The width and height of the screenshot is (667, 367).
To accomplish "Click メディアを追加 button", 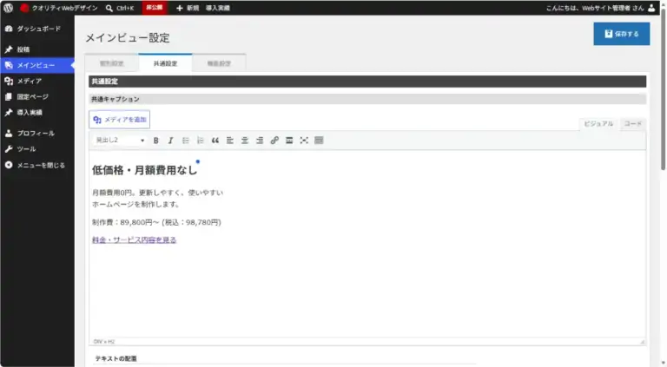I will click(x=120, y=120).
